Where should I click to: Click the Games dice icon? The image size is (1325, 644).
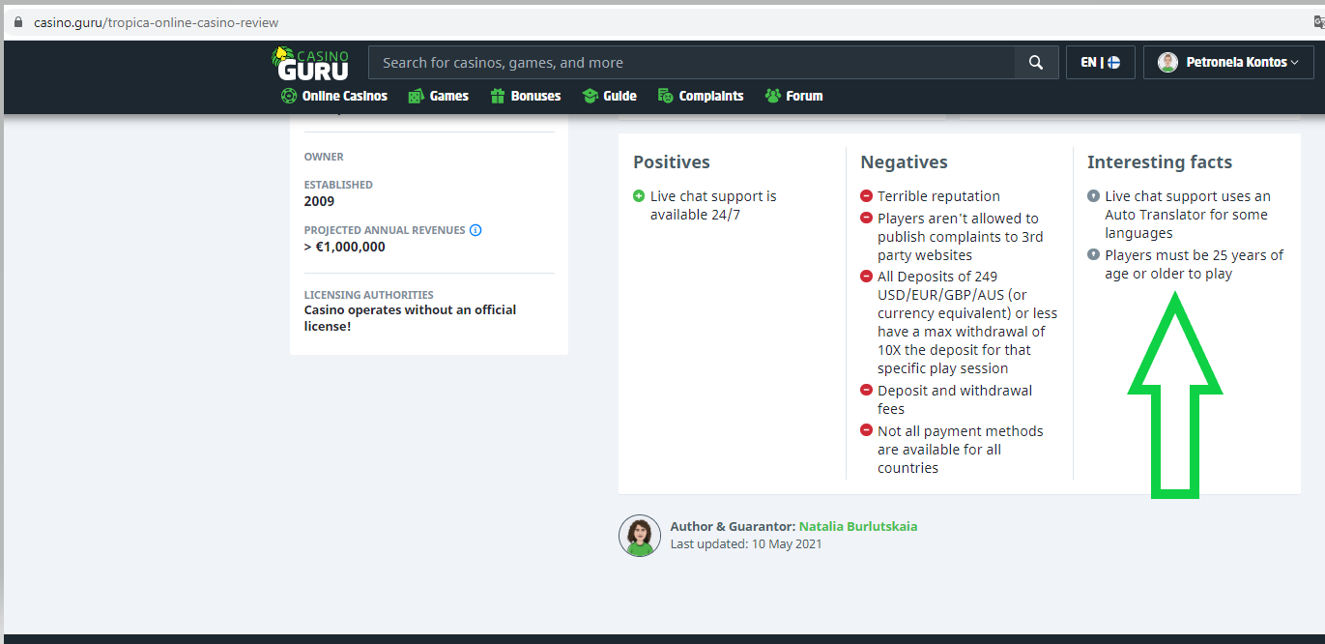[416, 96]
